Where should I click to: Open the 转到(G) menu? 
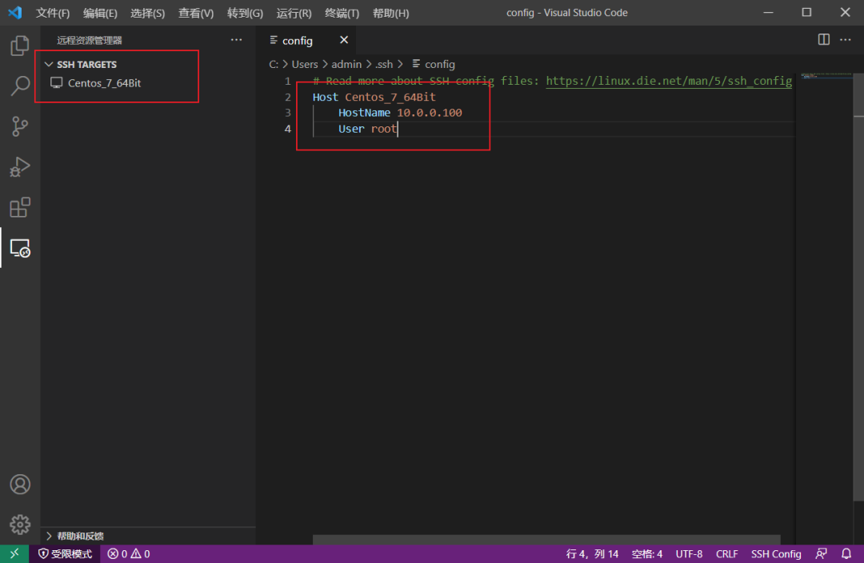click(x=245, y=13)
